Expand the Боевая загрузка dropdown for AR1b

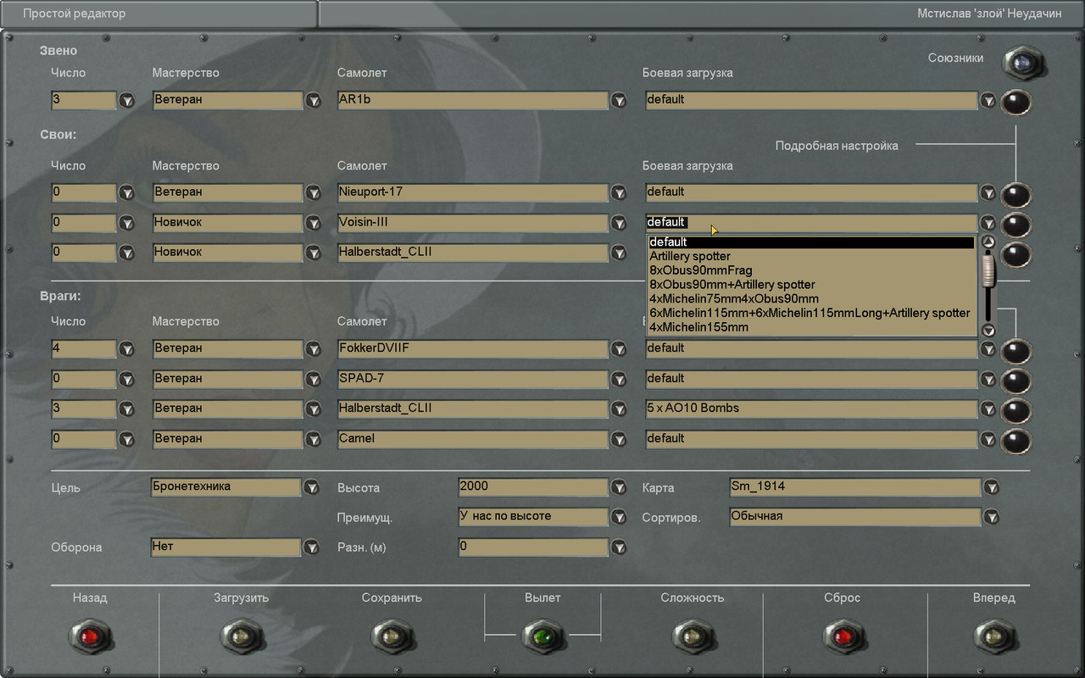(988, 101)
